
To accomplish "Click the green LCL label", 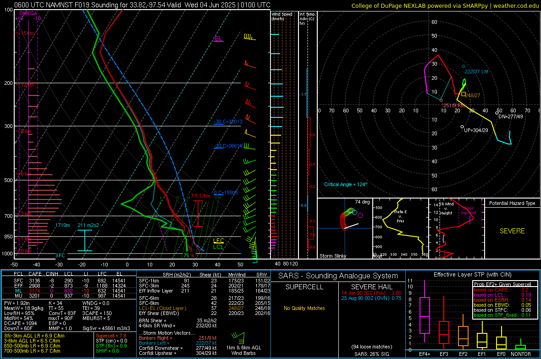I will pos(218,247).
